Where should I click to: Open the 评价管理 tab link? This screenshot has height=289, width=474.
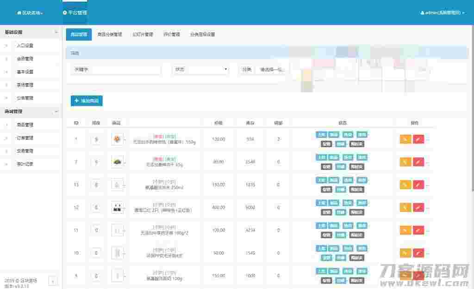(x=171, y=35)
